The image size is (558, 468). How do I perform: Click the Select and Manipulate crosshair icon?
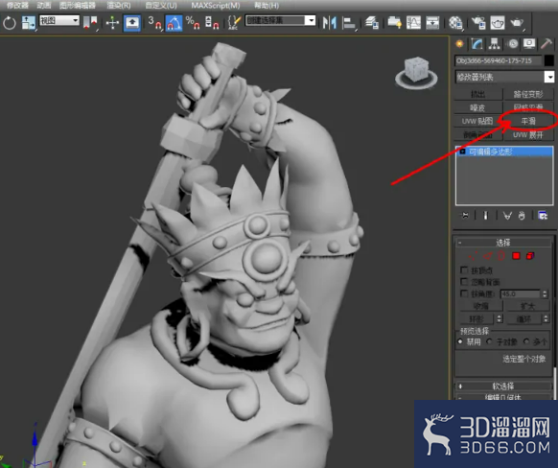click(112, 23)
